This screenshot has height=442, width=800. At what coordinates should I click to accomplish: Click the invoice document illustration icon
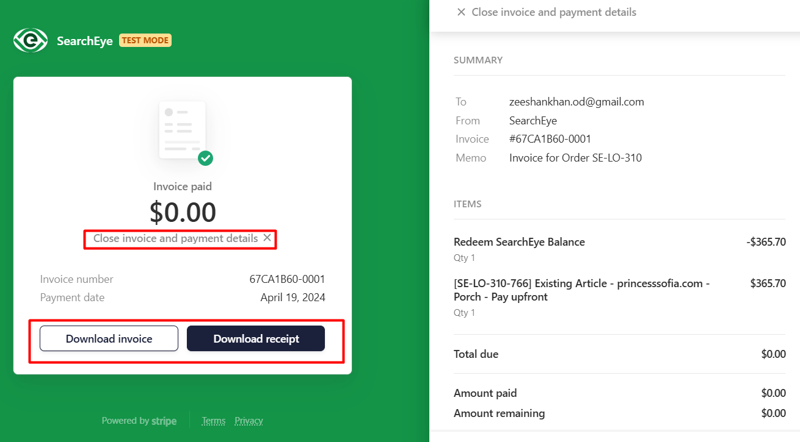click(182, 130)
